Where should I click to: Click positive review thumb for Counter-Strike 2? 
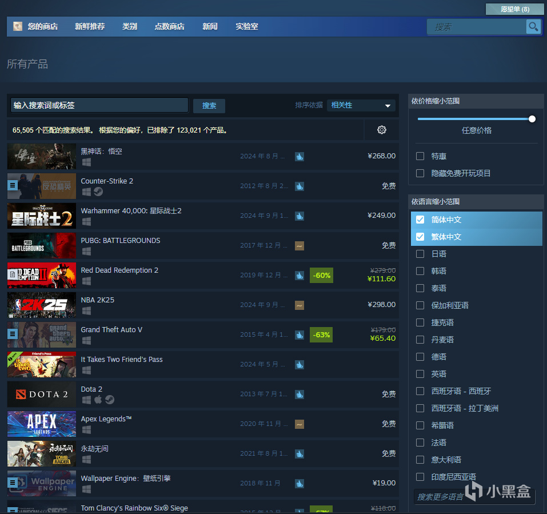point(300,186)
